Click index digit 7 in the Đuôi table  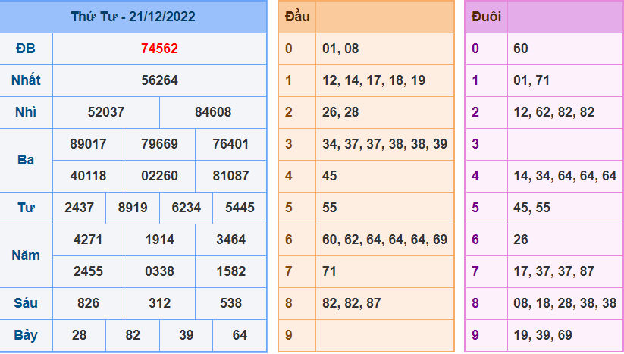(475, 271)
